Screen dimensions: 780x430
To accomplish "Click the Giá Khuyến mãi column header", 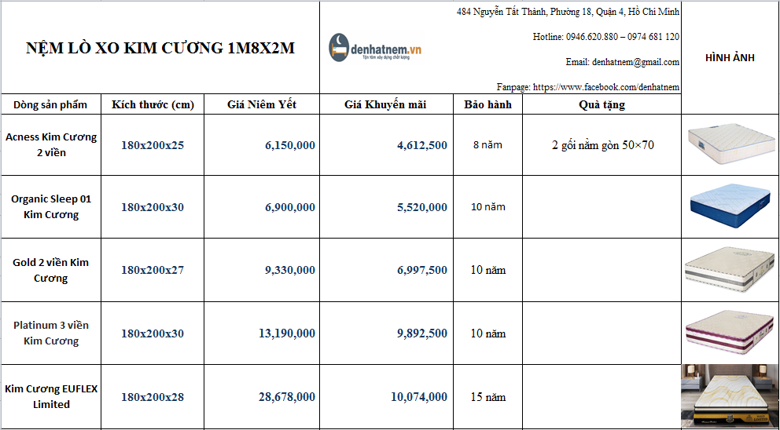I will coord(385,105).
